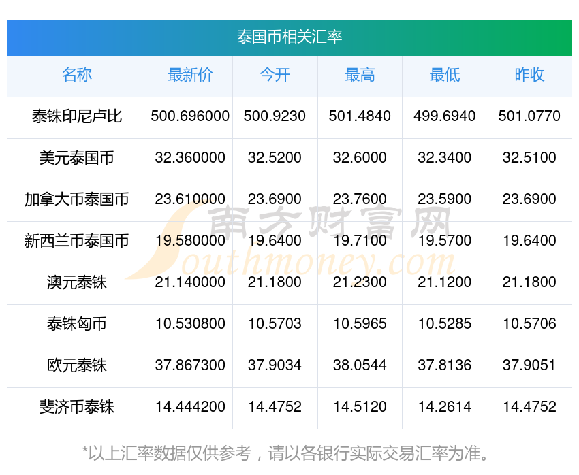The height and width of the screenshot is (475, 579).
Task: Click opening value 32.5200
Action: click(x=275, y=157)
